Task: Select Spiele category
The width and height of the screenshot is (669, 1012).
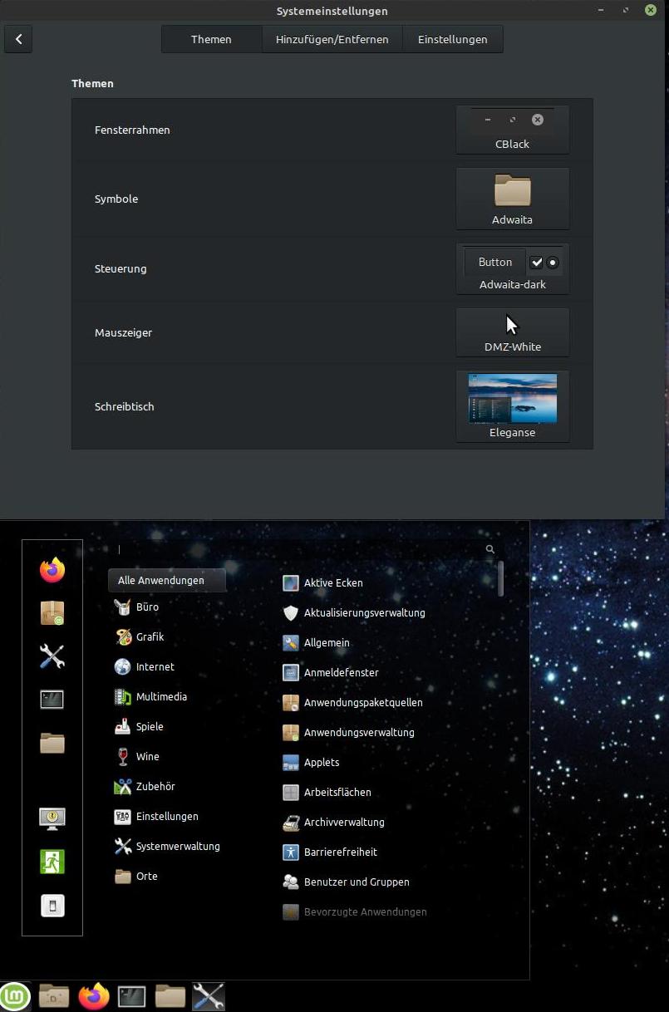Action: [x=139, y=727]
